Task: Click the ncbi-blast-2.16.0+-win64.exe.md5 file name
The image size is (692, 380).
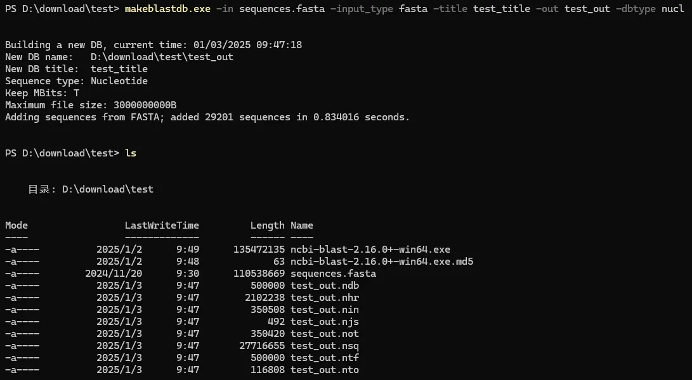Action: [x=382, y=262]
